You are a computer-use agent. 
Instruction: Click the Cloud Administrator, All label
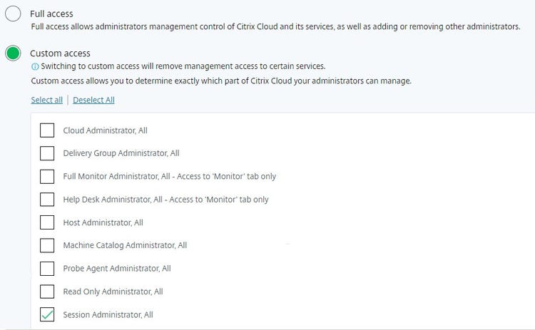[x=106, y=130]
